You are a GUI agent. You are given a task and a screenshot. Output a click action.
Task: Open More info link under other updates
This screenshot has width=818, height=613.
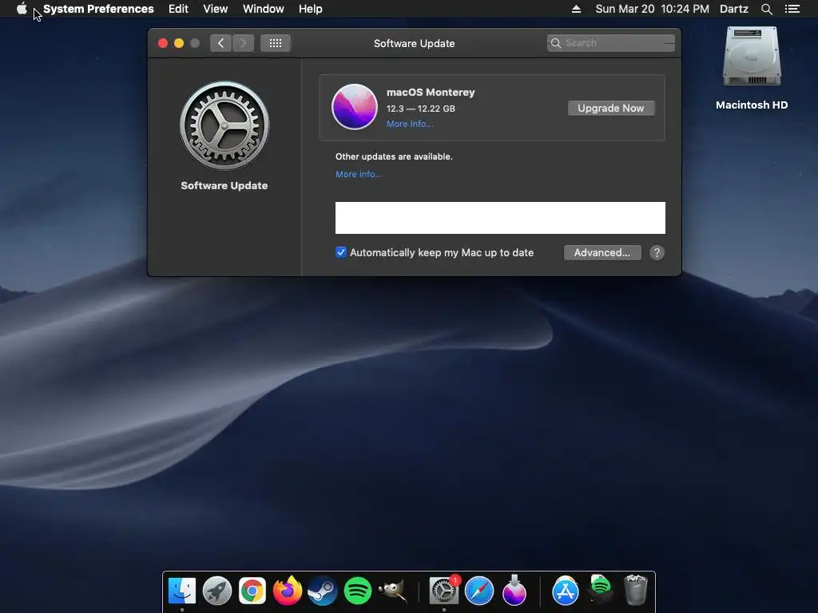(x=359, y=174)
